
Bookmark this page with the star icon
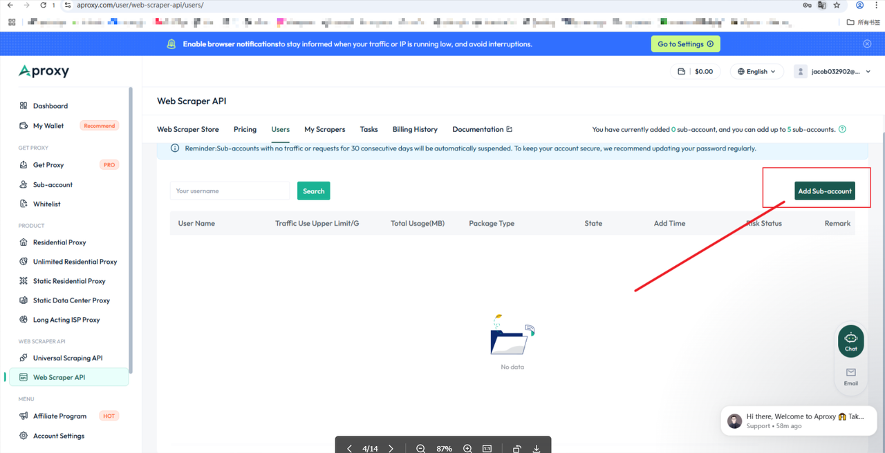tap(837, 5)
